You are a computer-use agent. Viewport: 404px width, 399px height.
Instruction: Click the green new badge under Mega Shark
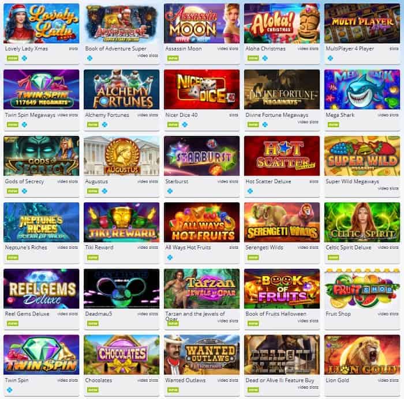[334, 125]
